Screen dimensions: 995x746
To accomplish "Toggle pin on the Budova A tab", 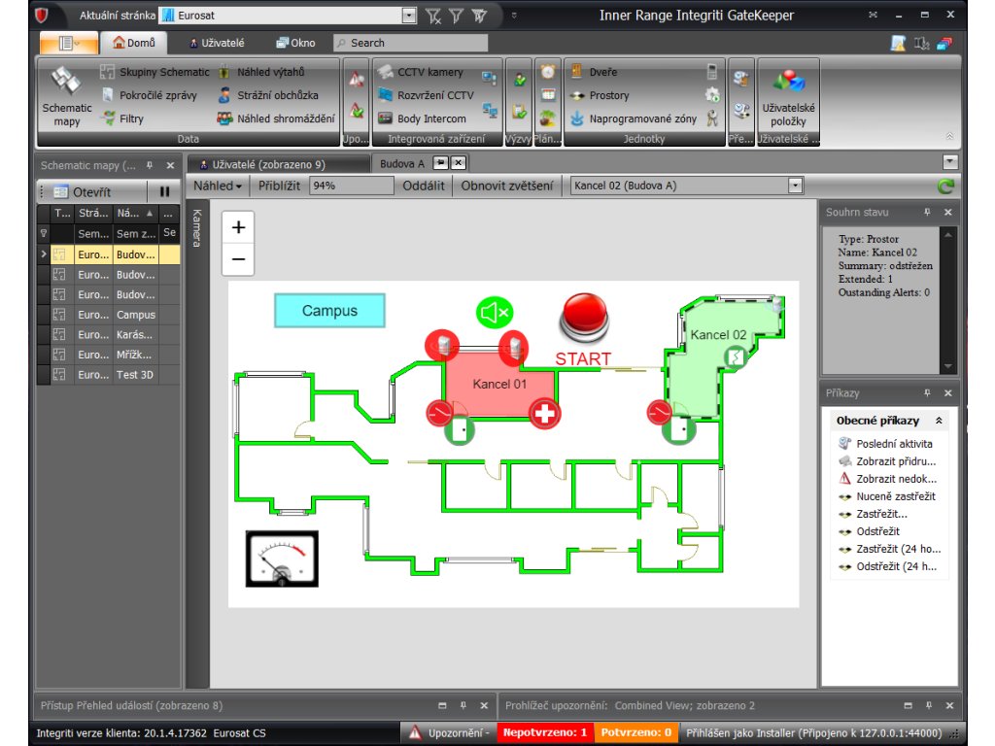I will point(440,163).
